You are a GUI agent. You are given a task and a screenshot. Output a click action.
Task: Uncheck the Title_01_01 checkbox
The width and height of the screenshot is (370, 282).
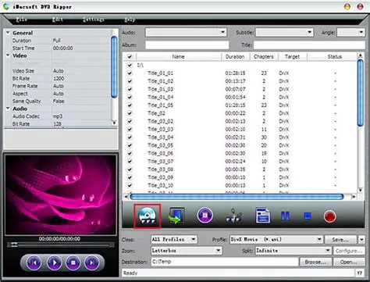(x=130, y=73)
